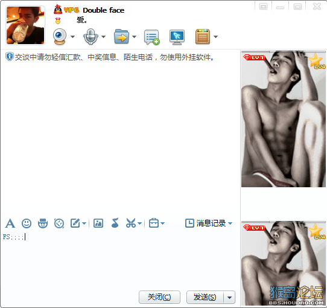
Task: Open my own QQ show image
Action: pos(284,263)
